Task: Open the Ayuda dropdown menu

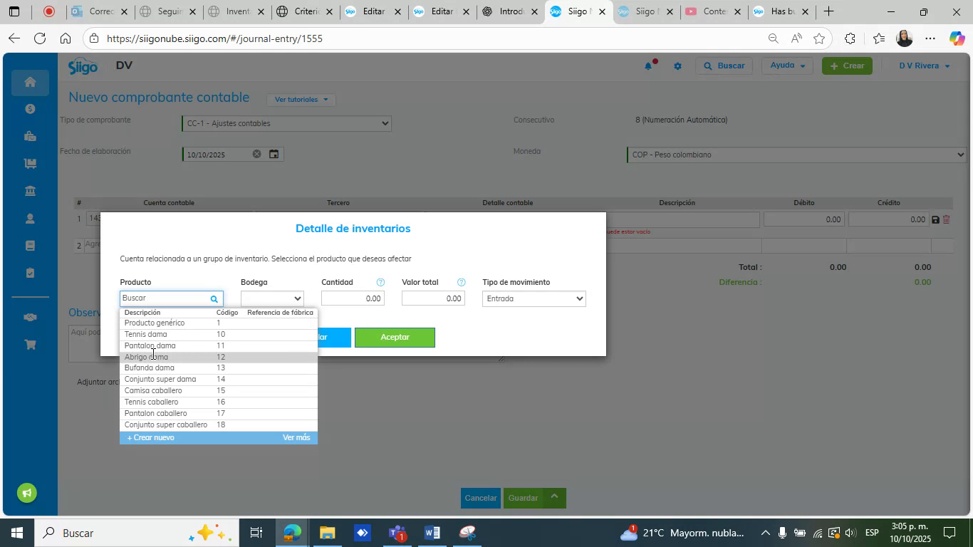Action: pos(788,66)
